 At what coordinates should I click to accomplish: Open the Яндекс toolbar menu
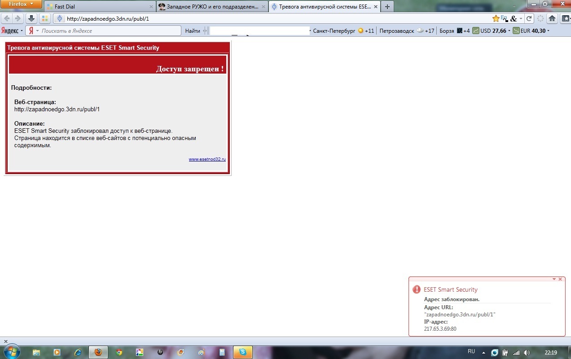pyautogui.click(x=12, y=31)
